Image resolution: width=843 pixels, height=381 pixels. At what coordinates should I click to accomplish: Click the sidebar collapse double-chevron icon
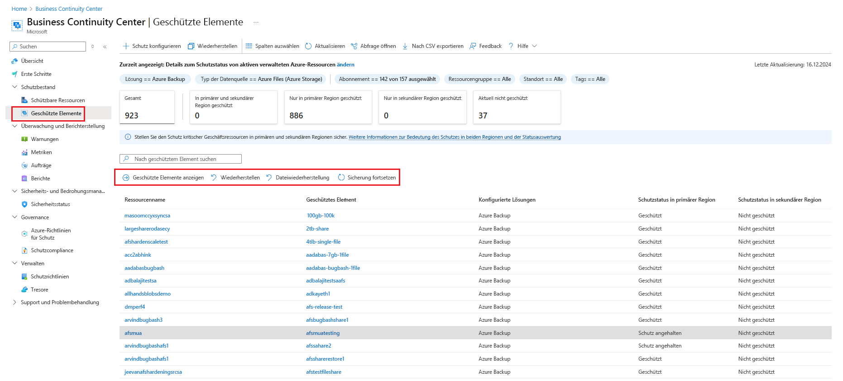(x=105, y=47)
